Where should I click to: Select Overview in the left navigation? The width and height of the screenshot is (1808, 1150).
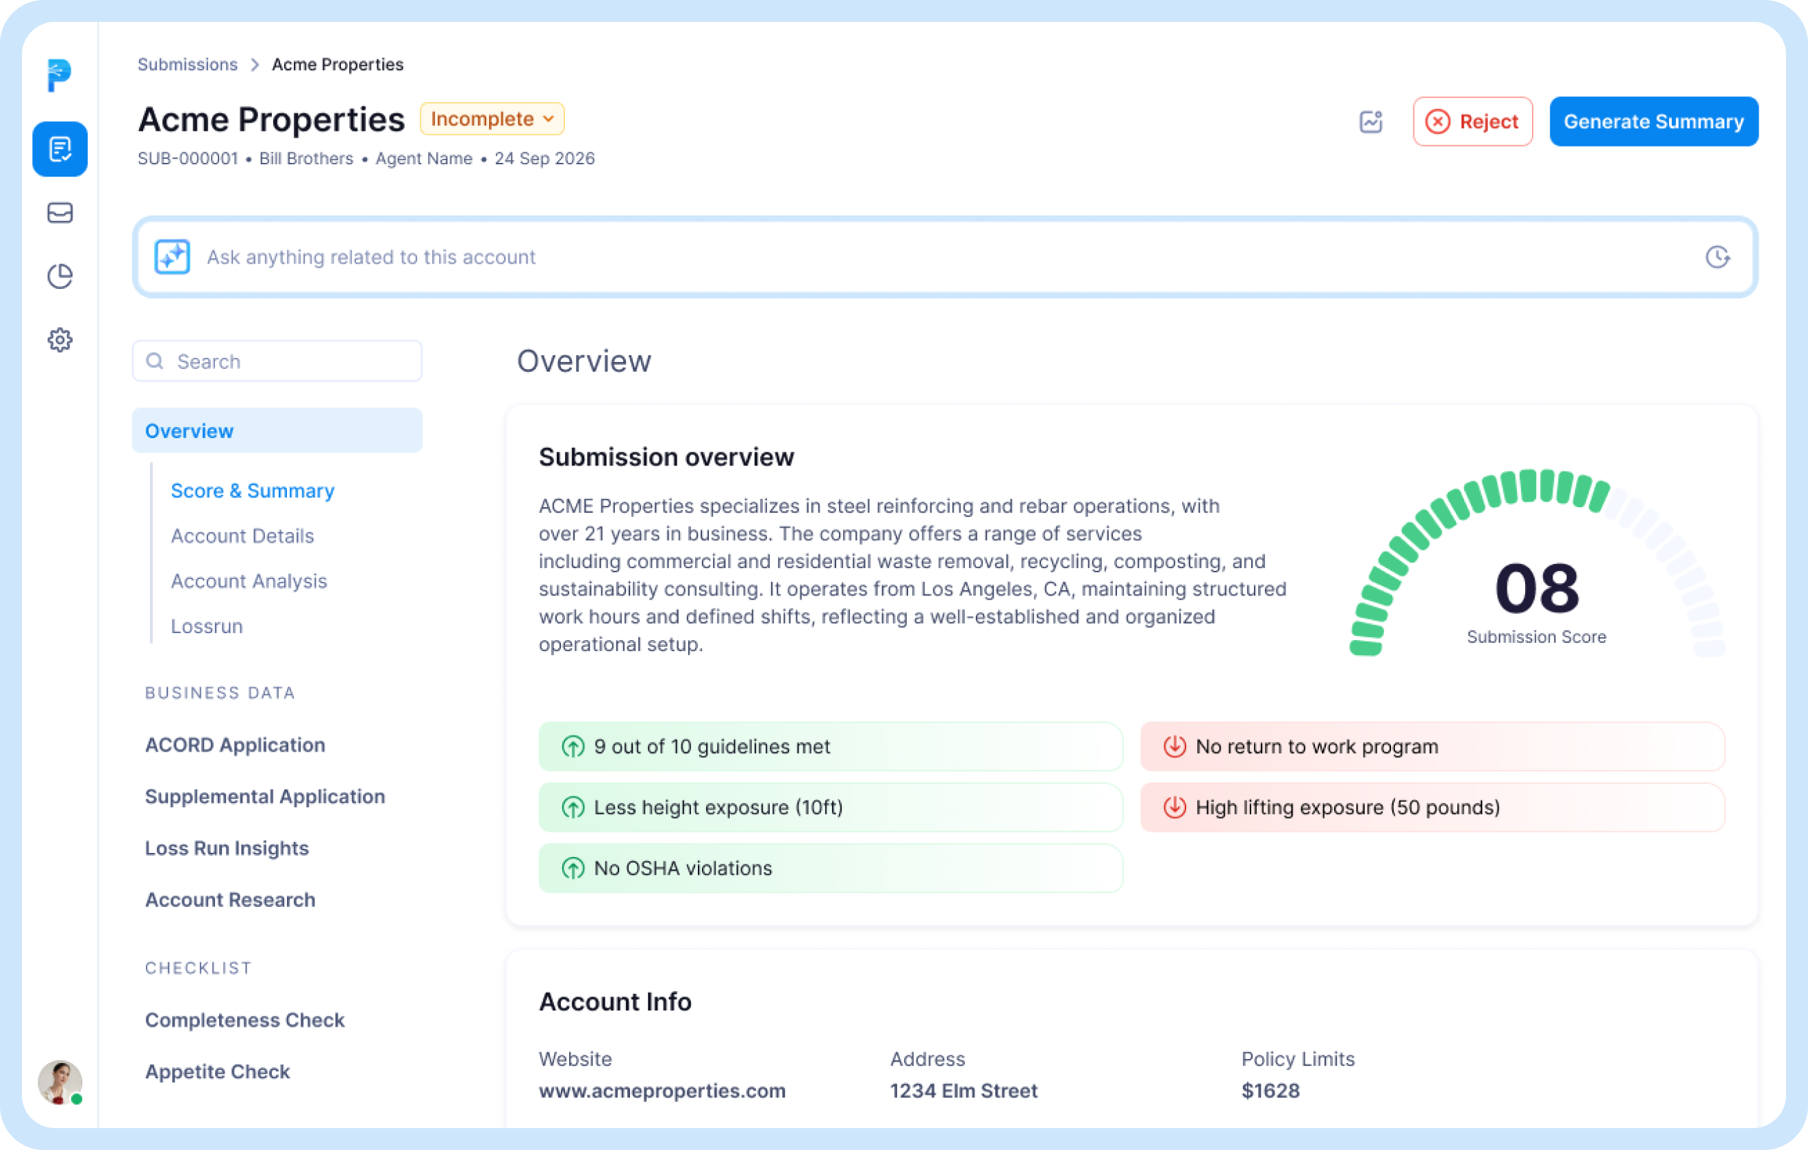[276, 431]
